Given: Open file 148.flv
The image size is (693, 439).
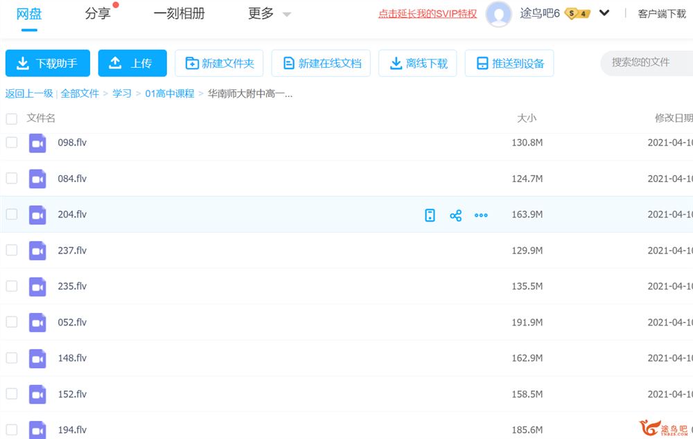Looking at the screenshot, I should pos(72,358).
